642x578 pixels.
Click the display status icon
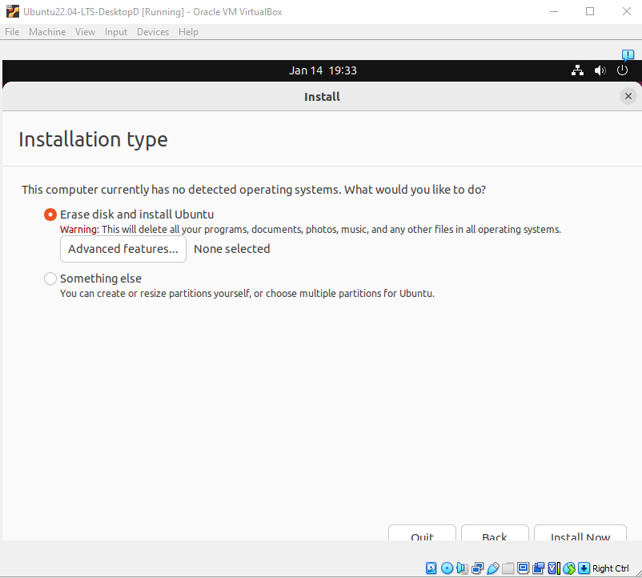click(x=524, y=568)
